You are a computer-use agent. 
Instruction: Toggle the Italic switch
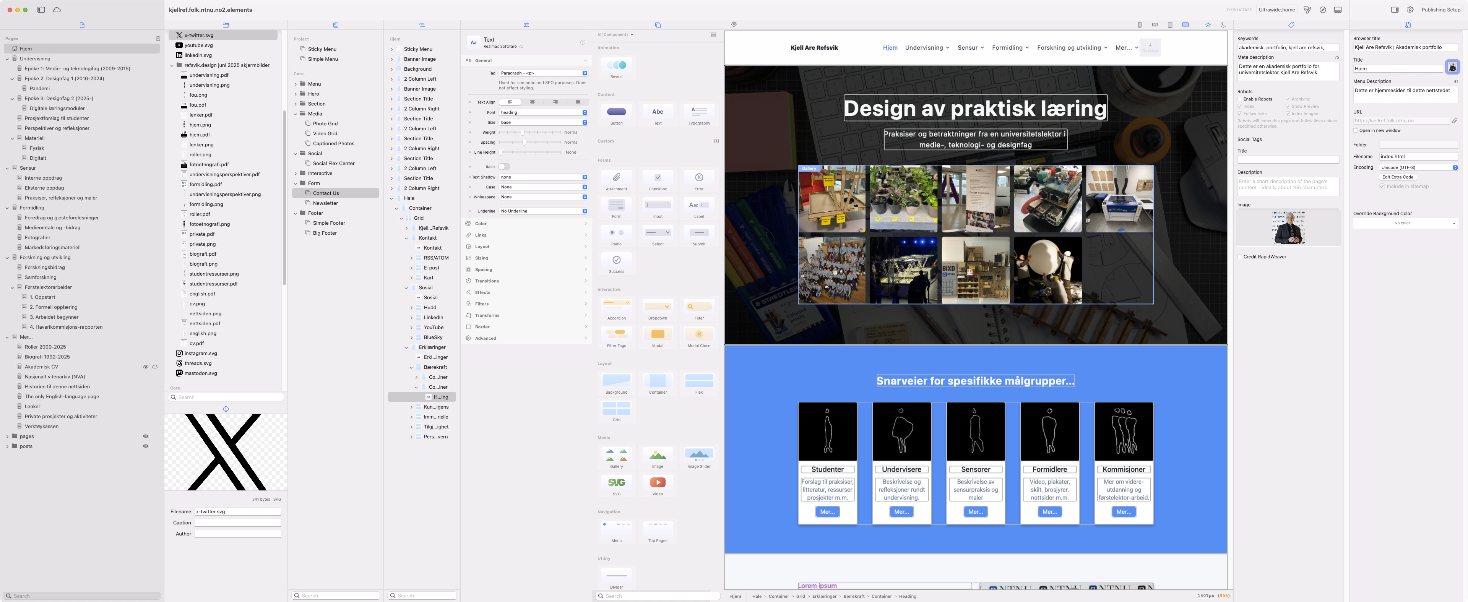point(504,167)
